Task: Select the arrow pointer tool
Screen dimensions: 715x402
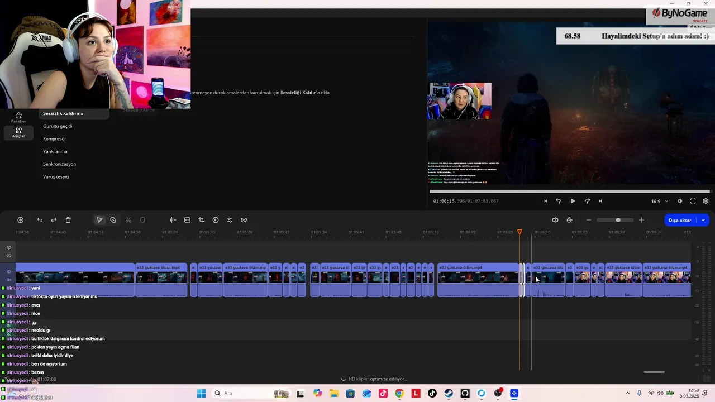Action: 99,220
